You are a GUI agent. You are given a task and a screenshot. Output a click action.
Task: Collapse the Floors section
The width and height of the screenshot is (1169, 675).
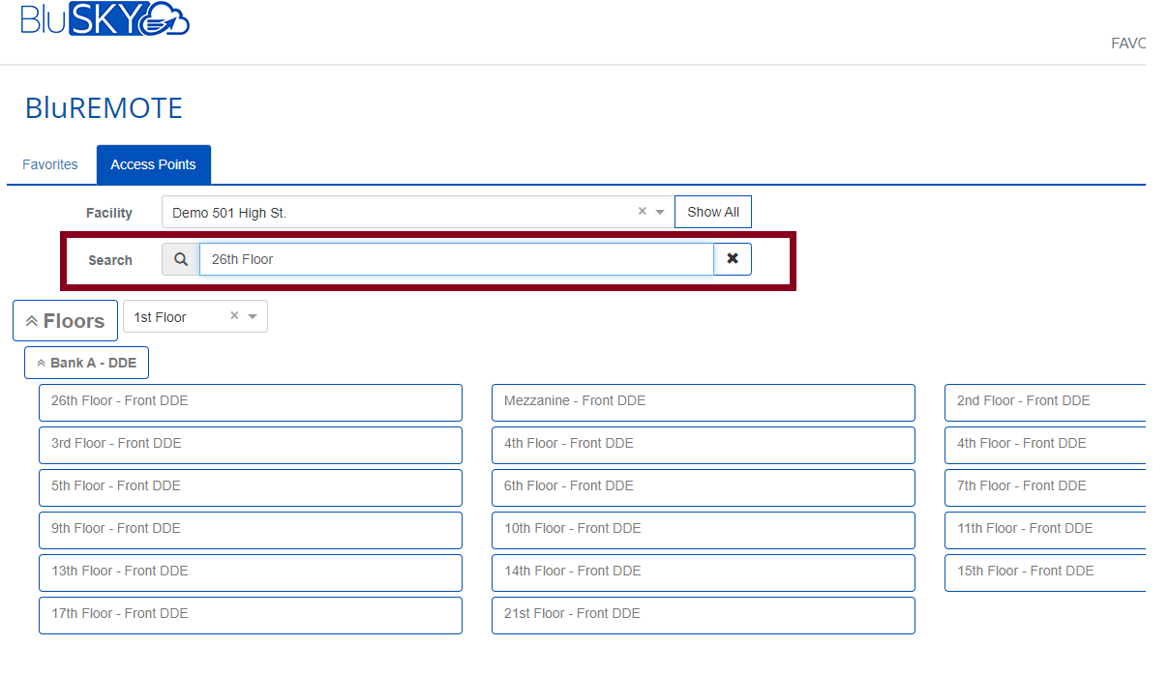[66, 321]
